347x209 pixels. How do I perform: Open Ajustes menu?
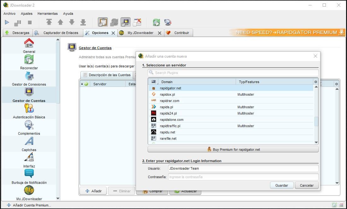(x=26, y=14)
